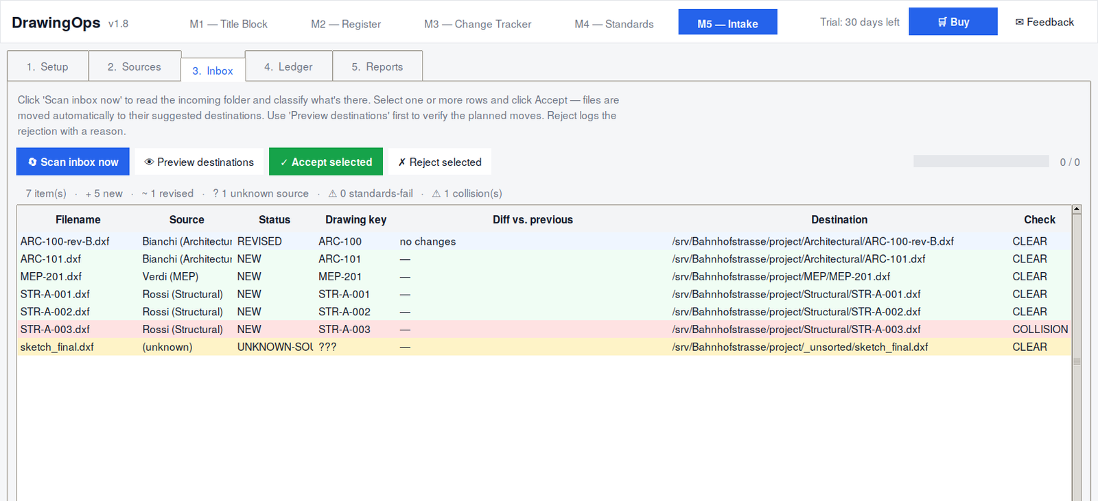
Task: Click the Buy button
Action: (953, 22)
